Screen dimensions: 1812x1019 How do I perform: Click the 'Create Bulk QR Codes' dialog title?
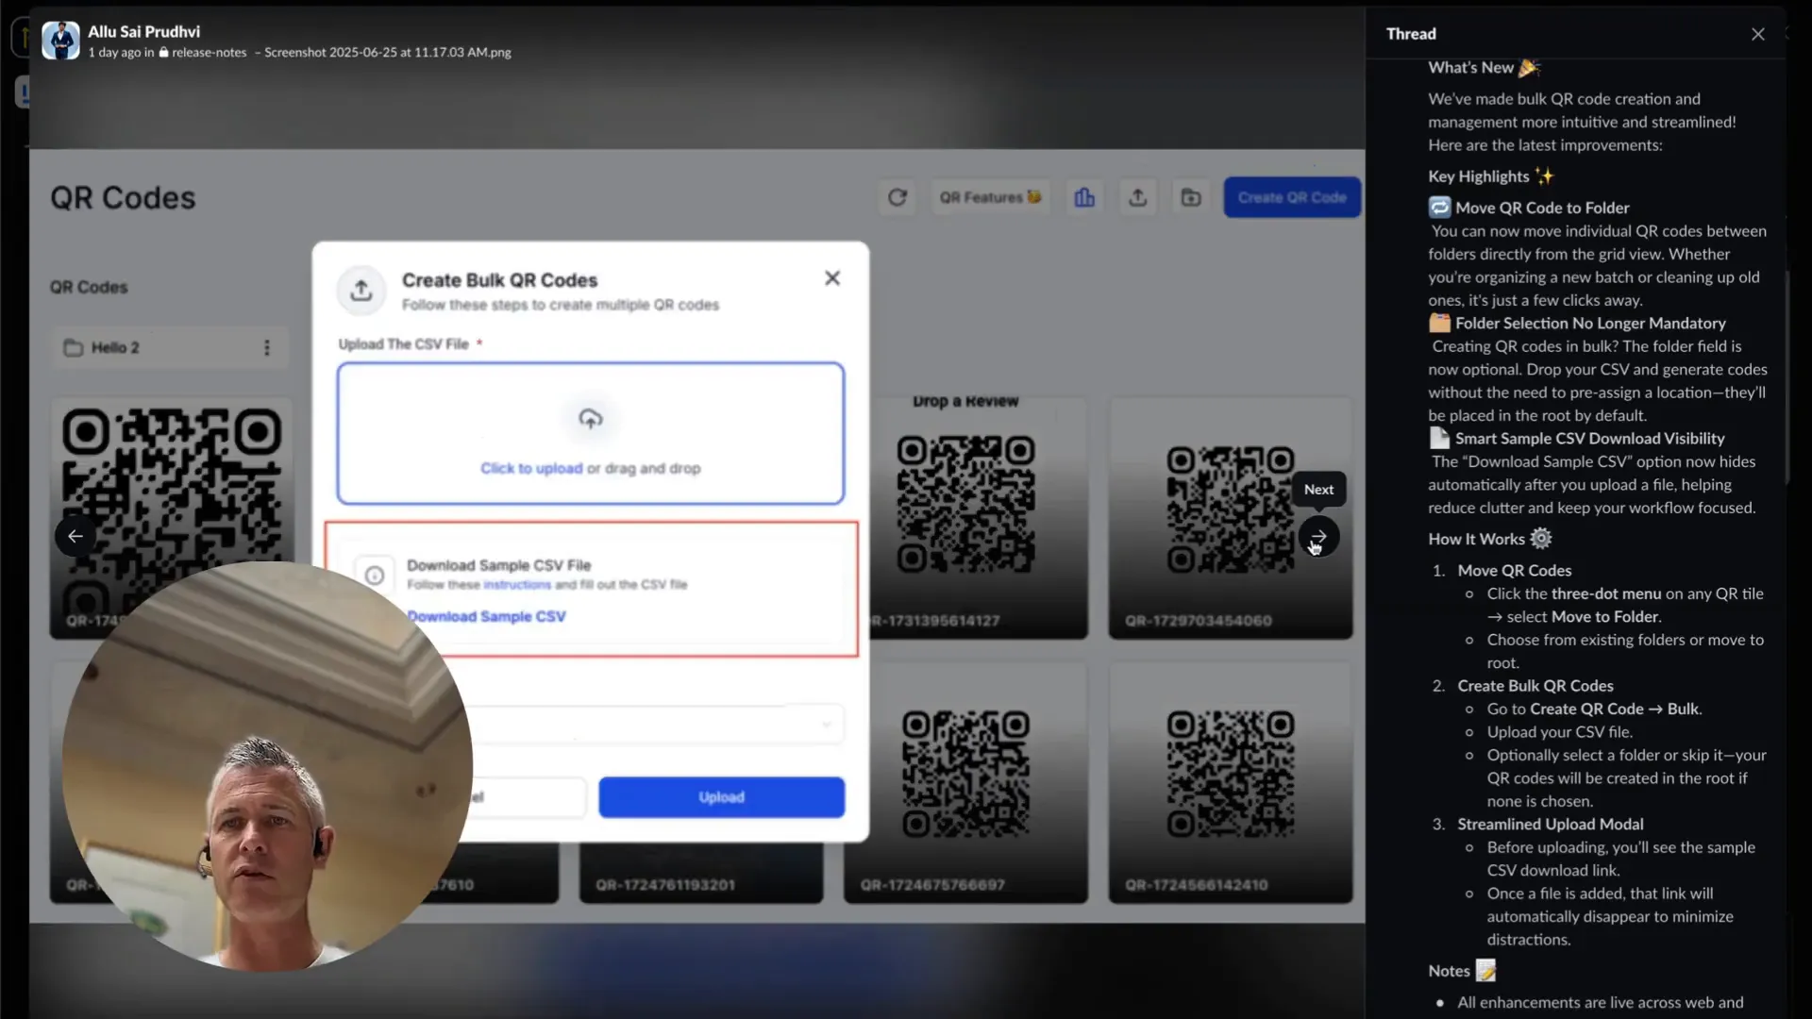click(499, 280)
